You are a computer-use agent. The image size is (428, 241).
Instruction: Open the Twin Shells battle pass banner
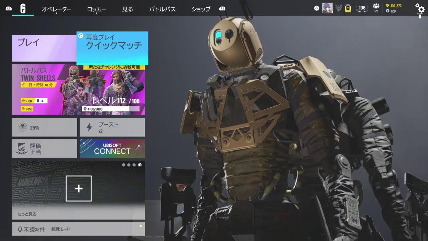(78, 90)
